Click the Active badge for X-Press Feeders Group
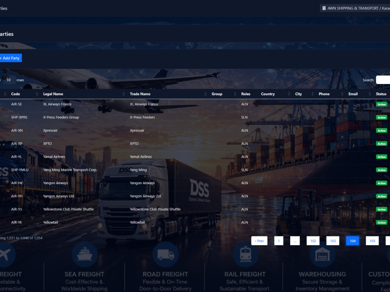 (381, 118)
